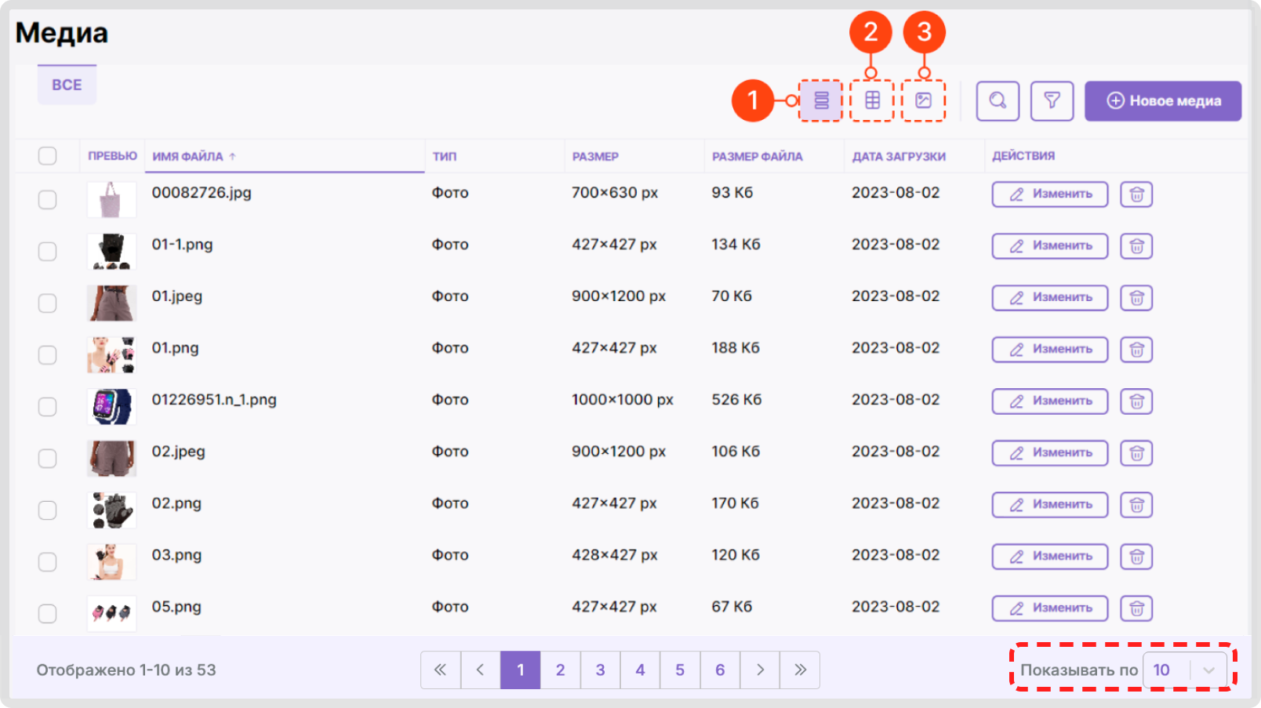Screen dimensions: 1261x708
Task: Go to page 4
Action: point(640,670)
